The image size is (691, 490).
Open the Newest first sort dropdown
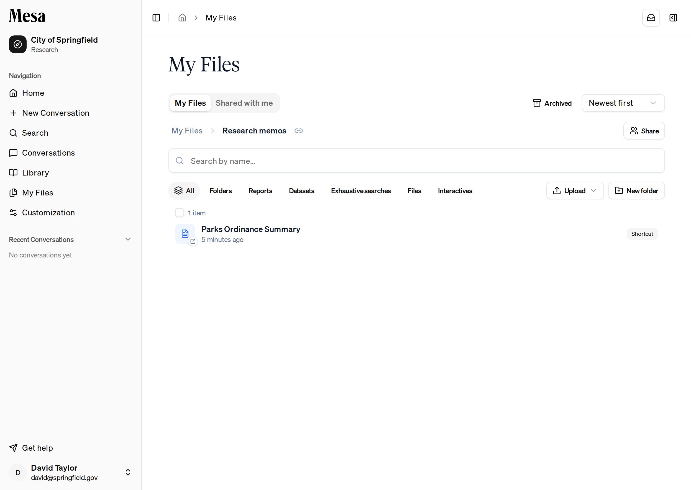pos(623,103)
